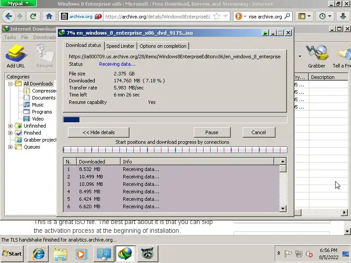Bookmark page with star icon
The height and width of the screenshot is (263, 351).
click(x=217, y=16)
